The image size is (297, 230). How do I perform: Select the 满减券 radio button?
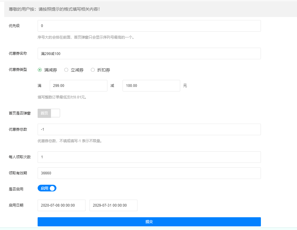point(40,70)
